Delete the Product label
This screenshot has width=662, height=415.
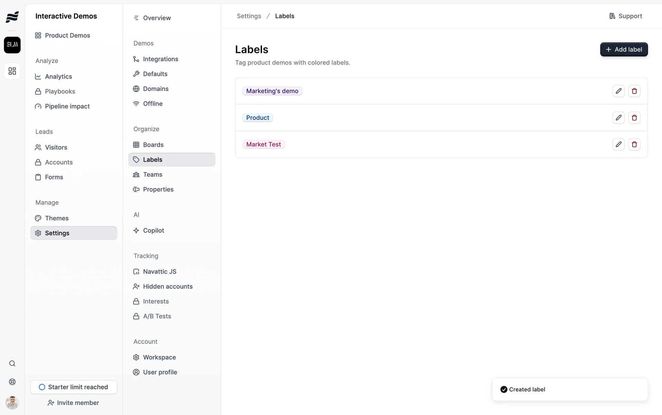[634, 118]
